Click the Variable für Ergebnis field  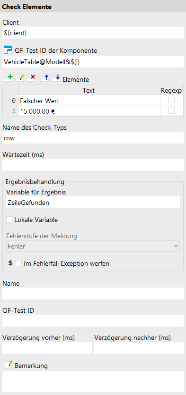pyautogui.click(x=93, y=202)
